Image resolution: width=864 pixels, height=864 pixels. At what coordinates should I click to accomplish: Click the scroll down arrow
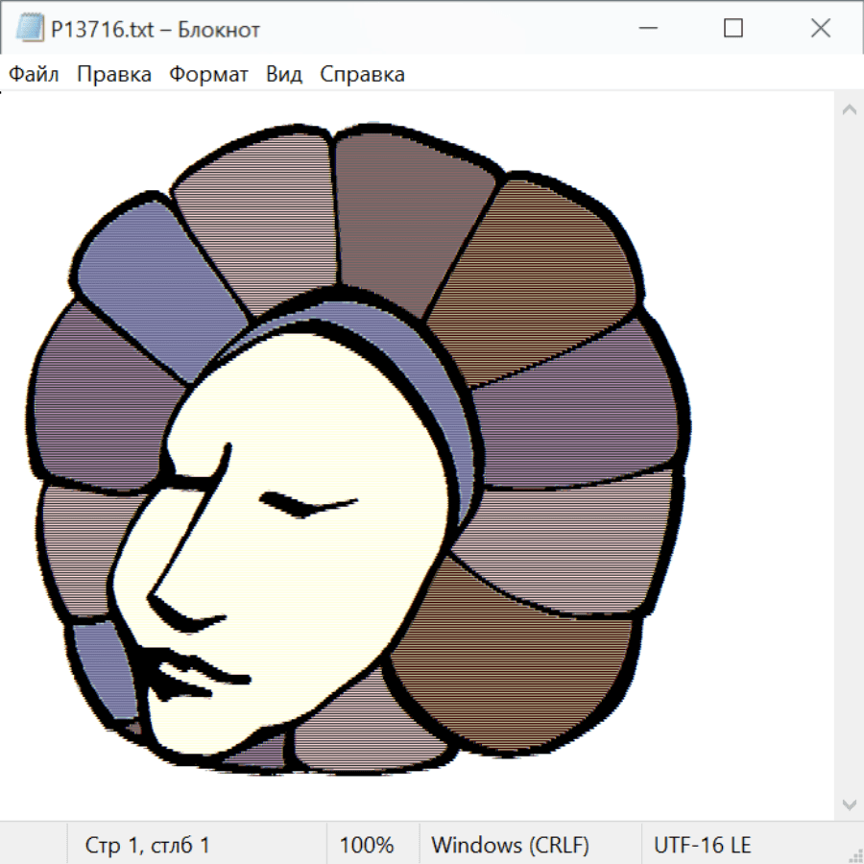(849, 804)
